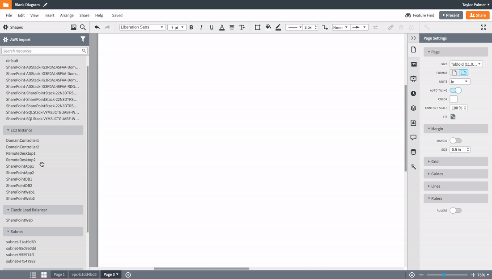Viewport: 492px width, 279px height.
Task: Open the Arrange menu
Action: pos(67,15)
